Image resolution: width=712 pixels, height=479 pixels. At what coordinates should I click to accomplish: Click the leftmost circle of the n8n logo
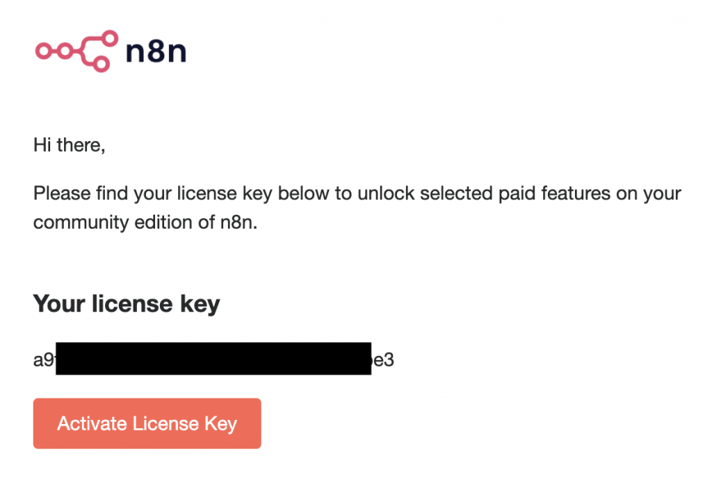[43, 51]
